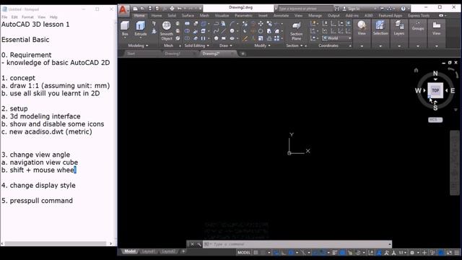The image size is (462, 260).
Task: Switch to the Express Tools ribbon tab
Action: 419,16
